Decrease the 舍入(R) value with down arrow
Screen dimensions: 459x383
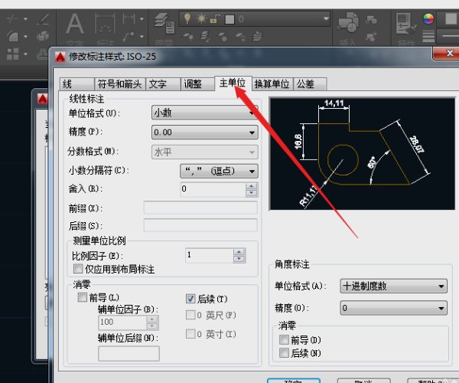(x=252, y=193)
